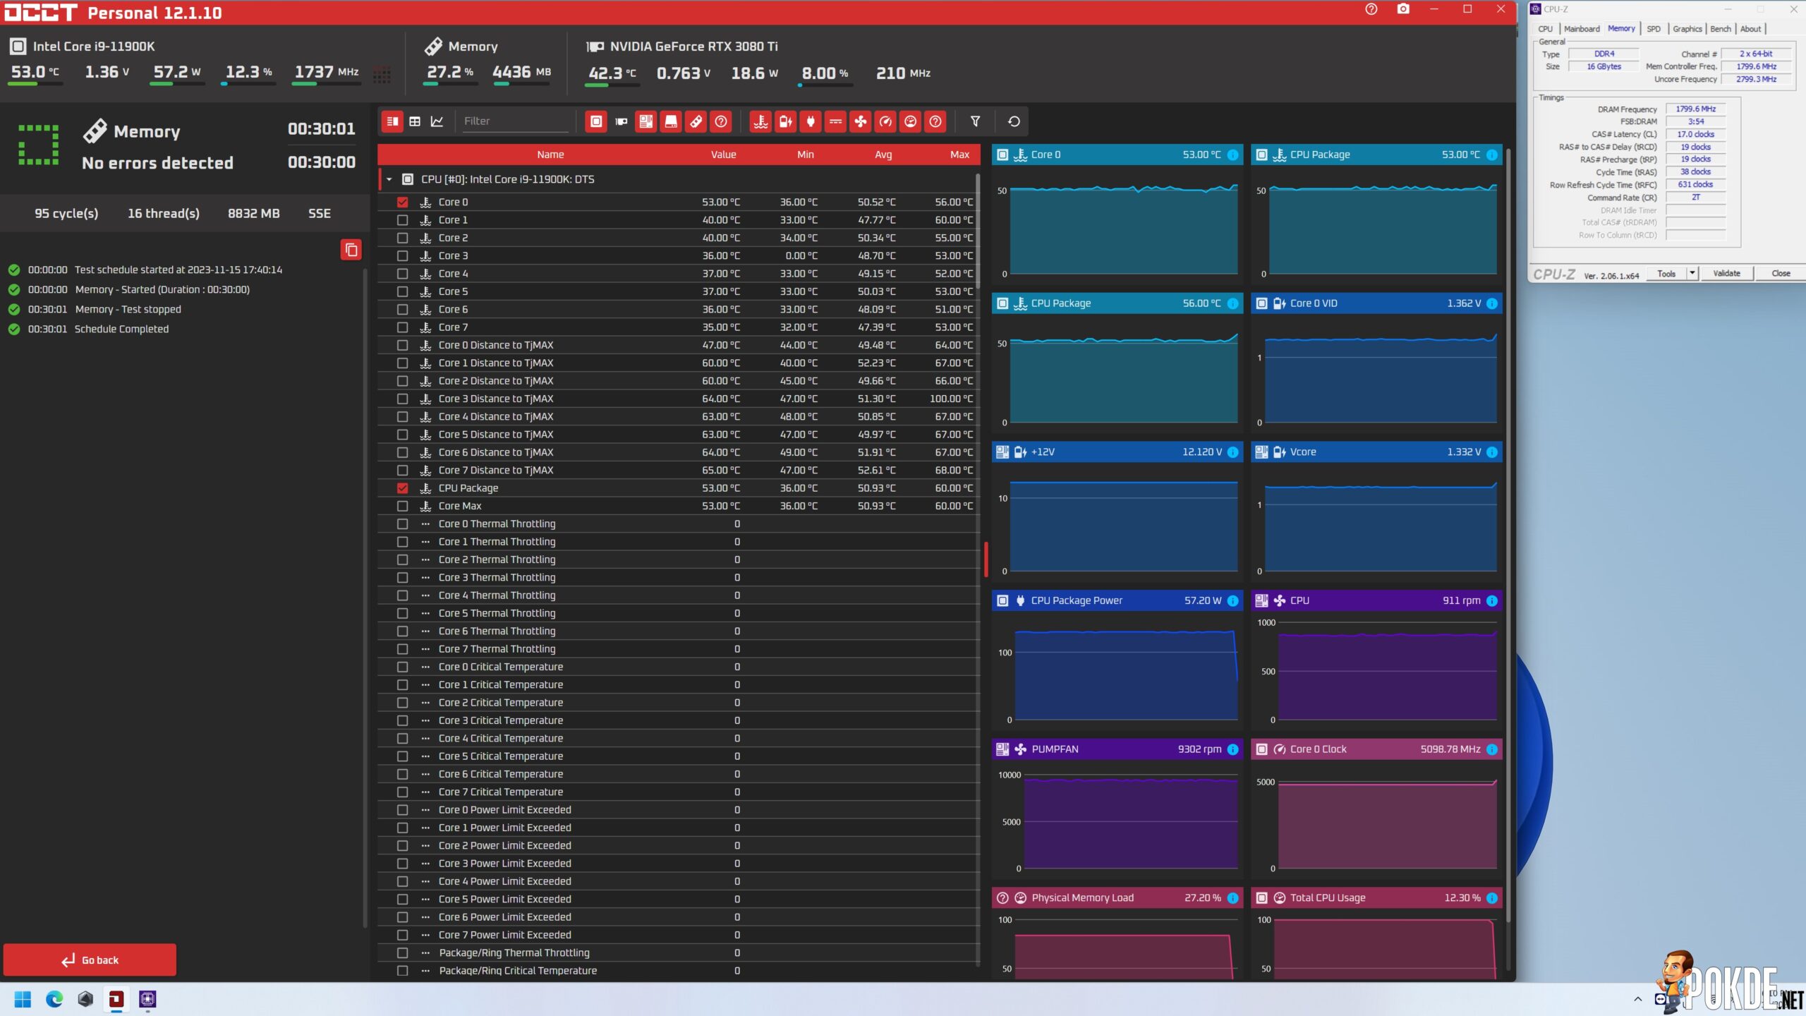Check the Package/Ring Thermal Throttling row
The height and width of the screenshot is (1016, 1806).
402,953
